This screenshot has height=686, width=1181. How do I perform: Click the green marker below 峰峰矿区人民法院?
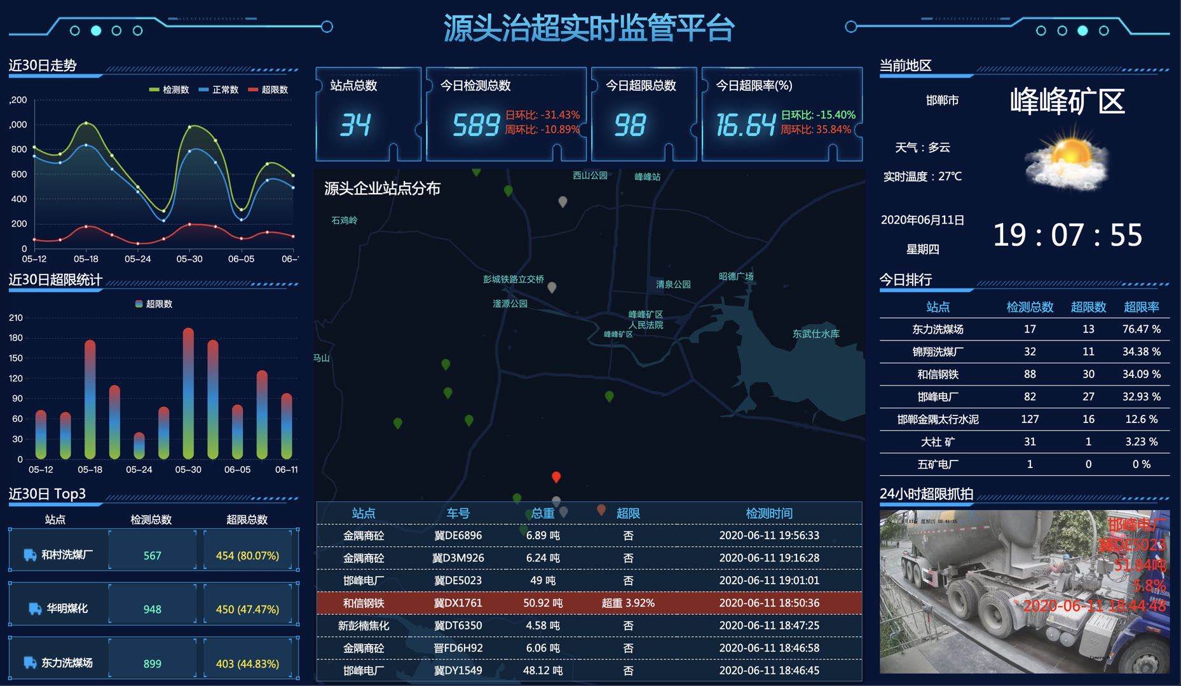[609, 396]
